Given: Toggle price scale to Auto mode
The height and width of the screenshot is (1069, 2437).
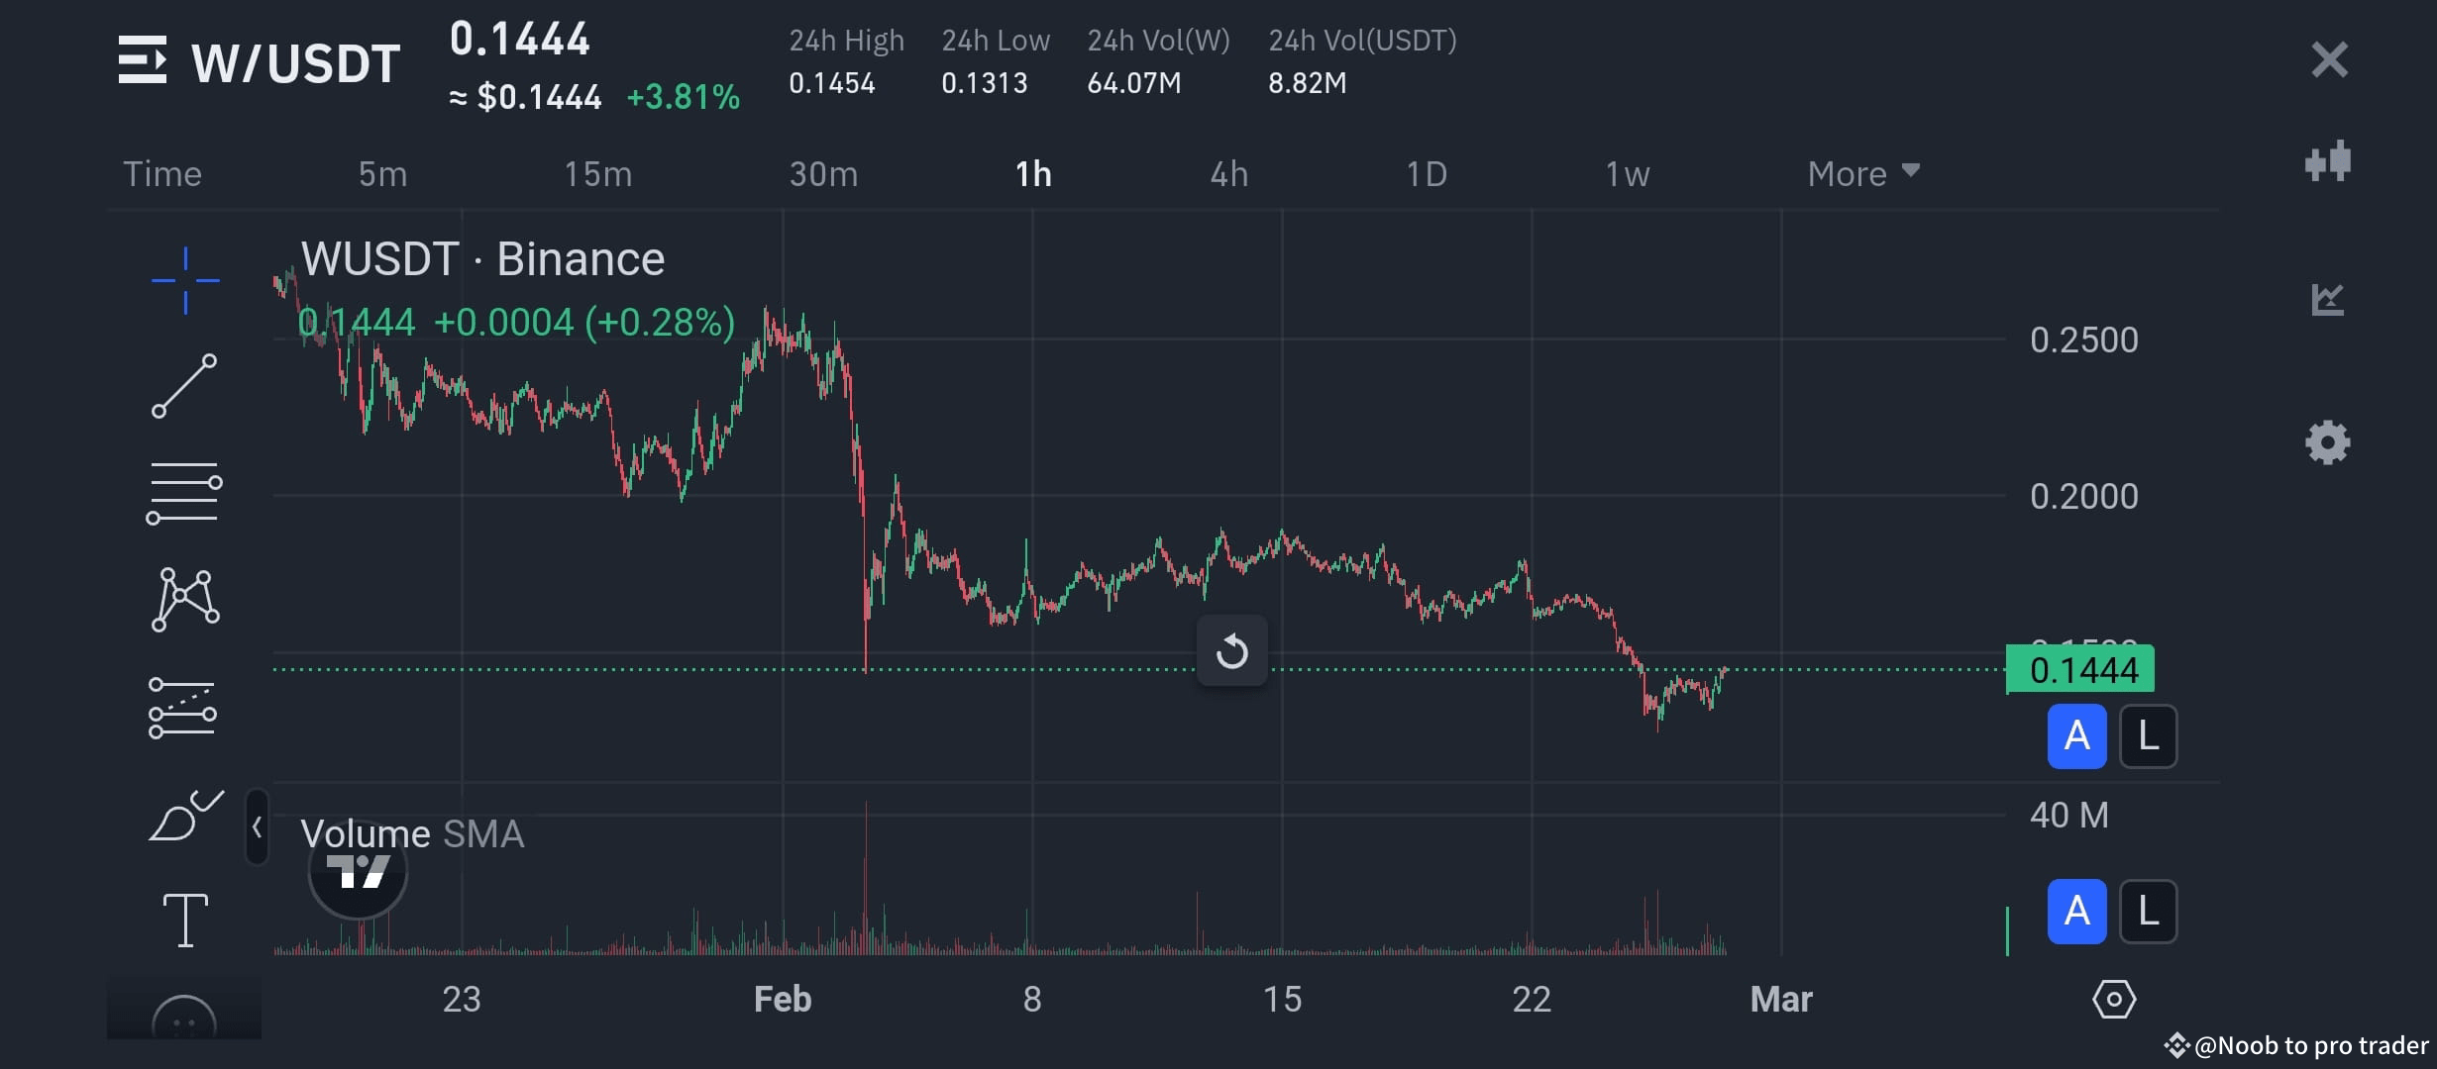Looking at the screenshot, I should pos(2076,736).
